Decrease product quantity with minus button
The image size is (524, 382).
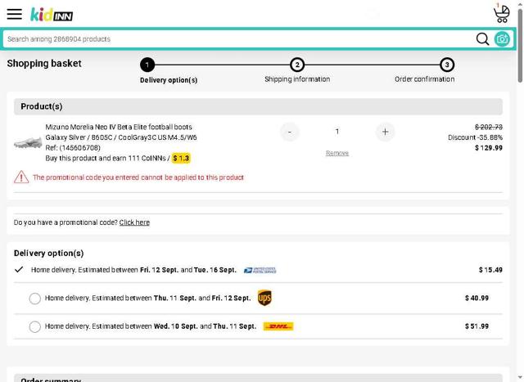click(x=289, y=132)
